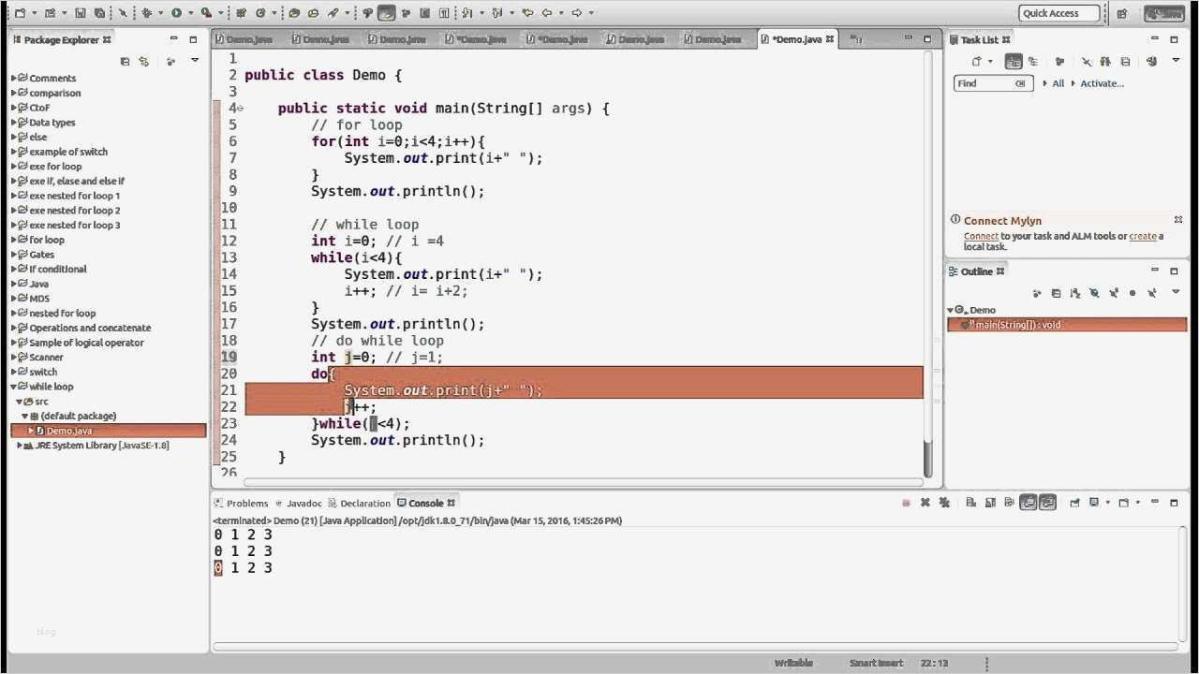This screenshot has height=674, width=1199.
Task: Expand JRE System Library node
Action: click(x=21, y=446)
